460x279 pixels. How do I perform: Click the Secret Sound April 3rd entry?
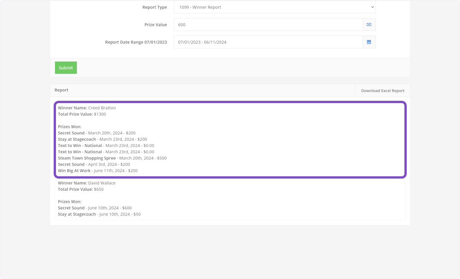pos(94,164)
